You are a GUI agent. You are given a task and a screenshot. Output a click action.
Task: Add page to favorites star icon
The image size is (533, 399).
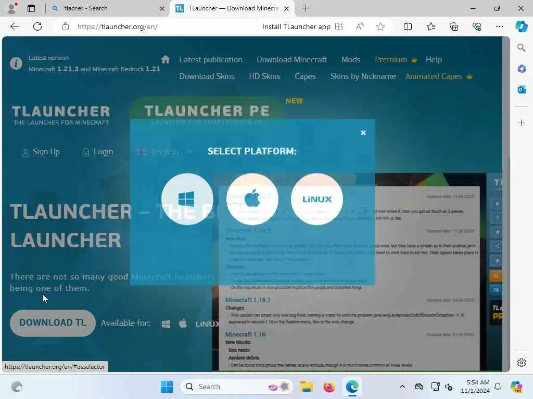click(x=380, y=26)
